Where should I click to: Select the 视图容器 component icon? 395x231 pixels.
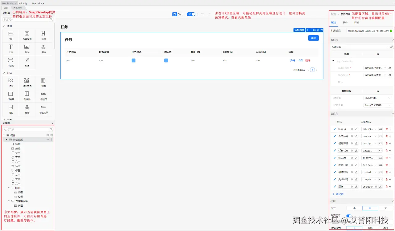(27, 34)
